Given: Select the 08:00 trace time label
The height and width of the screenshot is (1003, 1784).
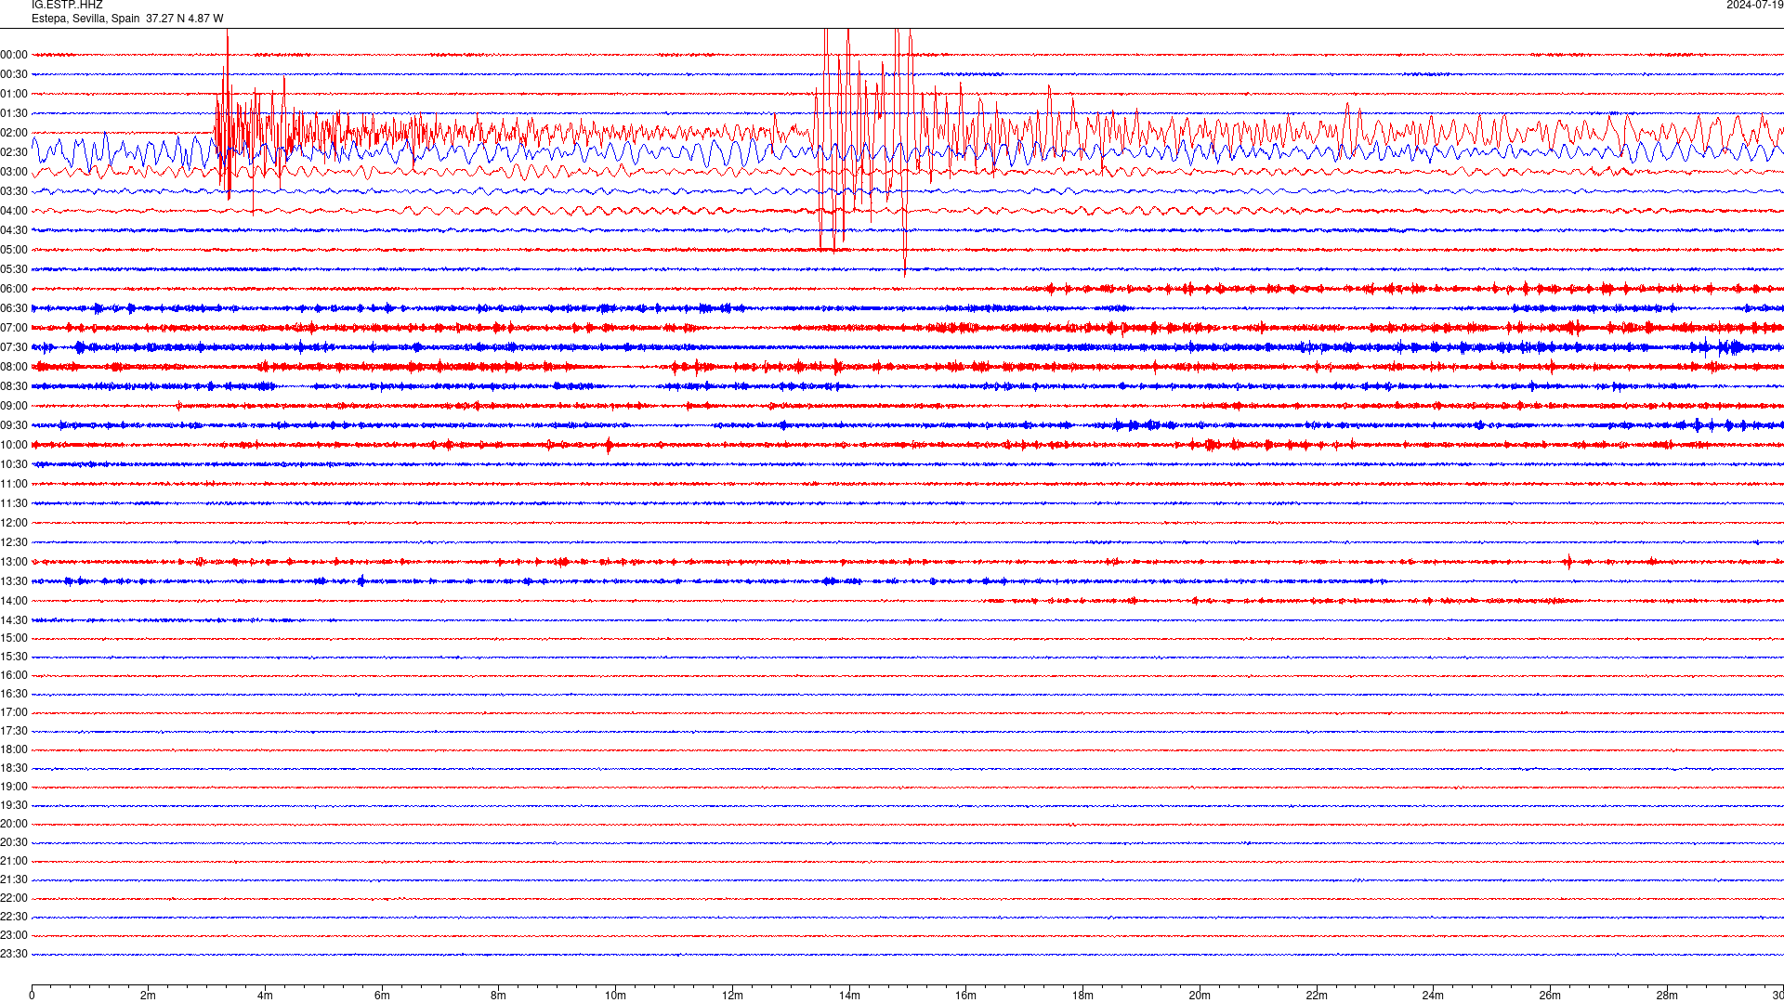Looking at the screenshot, I should point(14,367).
